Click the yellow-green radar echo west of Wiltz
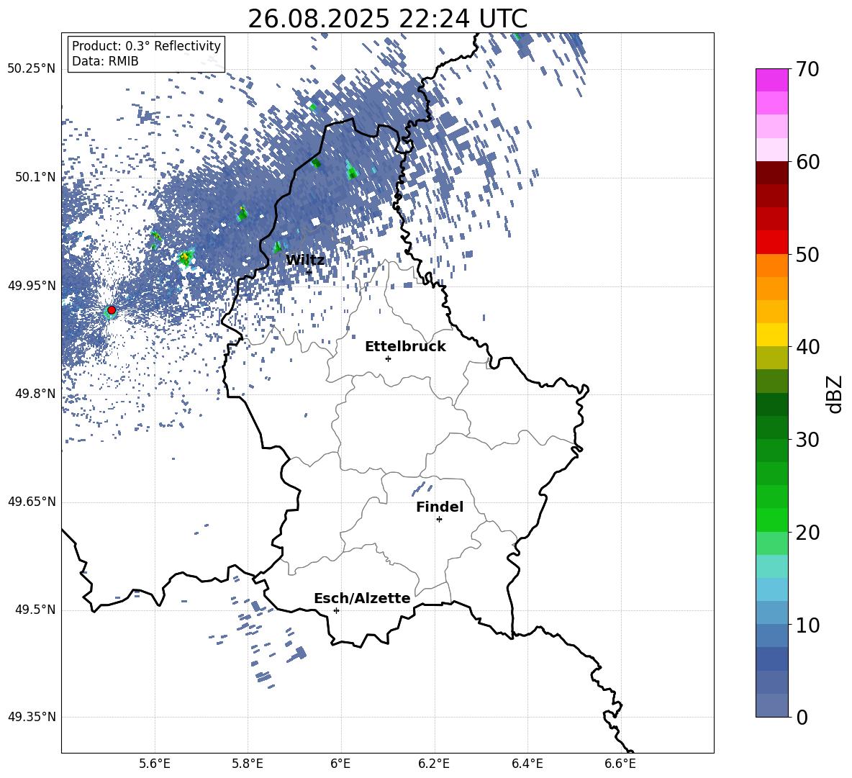The height and width of the screenshot is (778, 852). coord(186,258)
